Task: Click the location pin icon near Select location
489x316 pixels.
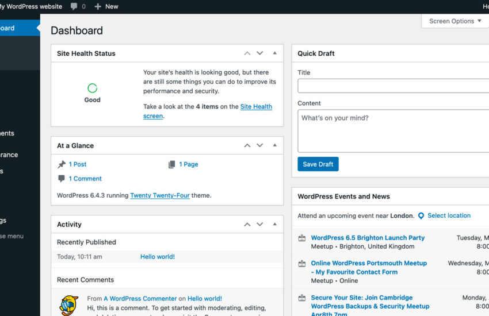Action: [421, 216]
